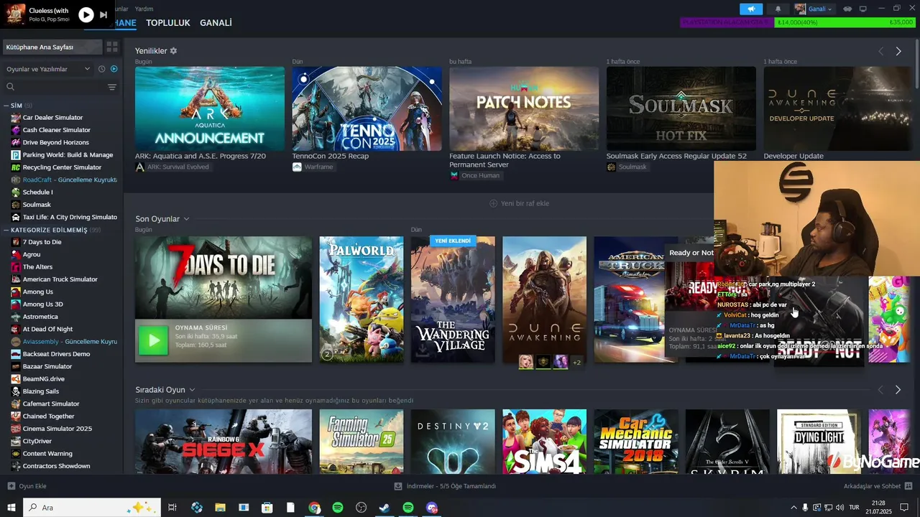920x517 pixels.
Task: Click the Windows Start button
Action: click(11, 508)
